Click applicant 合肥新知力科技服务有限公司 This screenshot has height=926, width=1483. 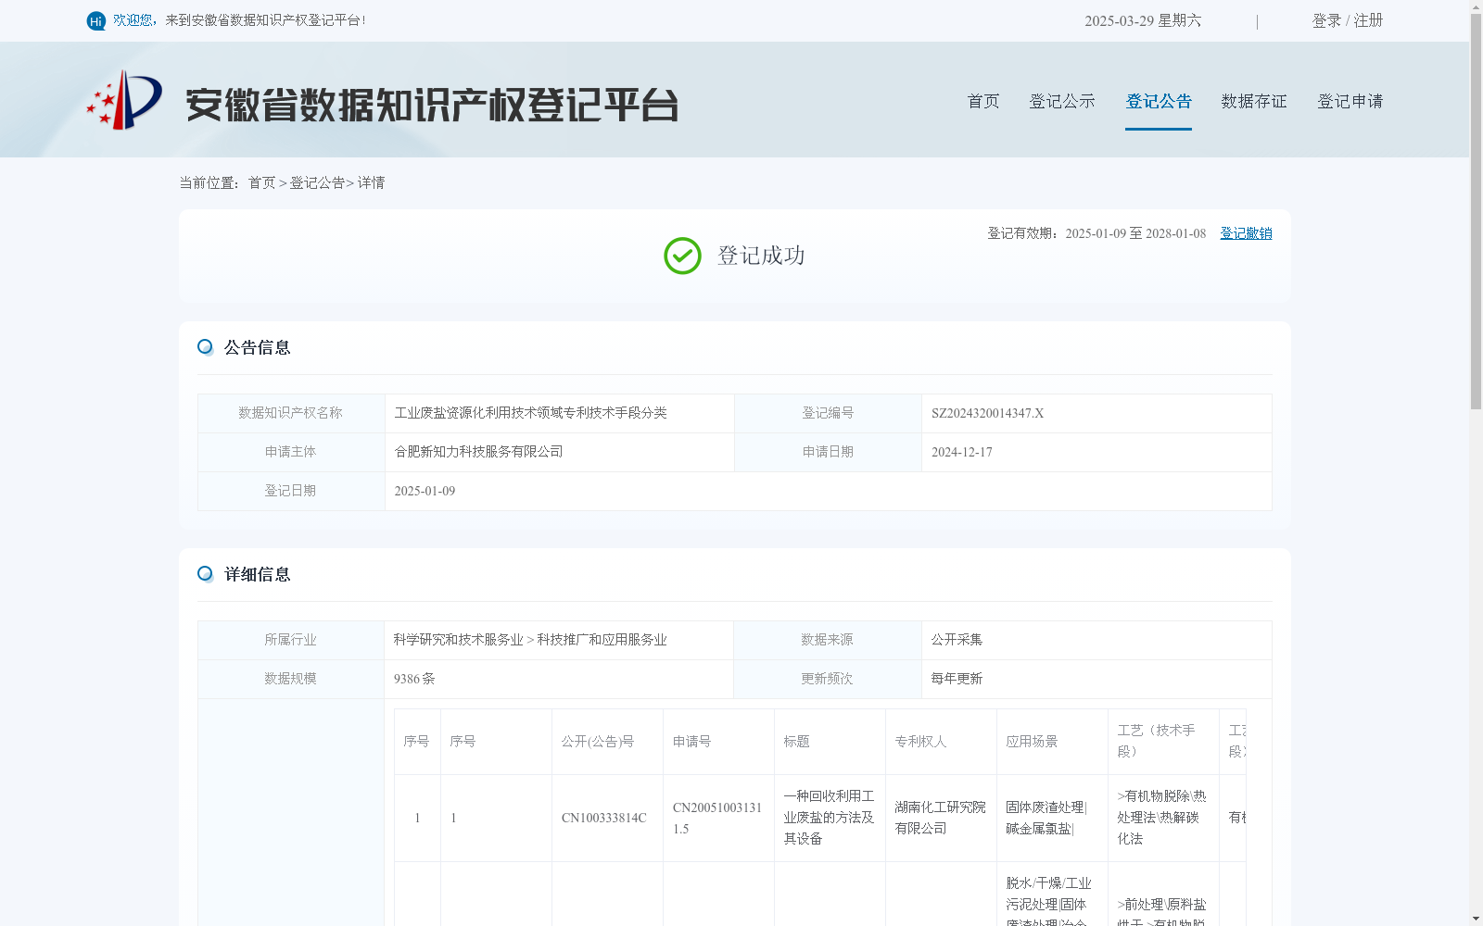(x=478, y=452)
